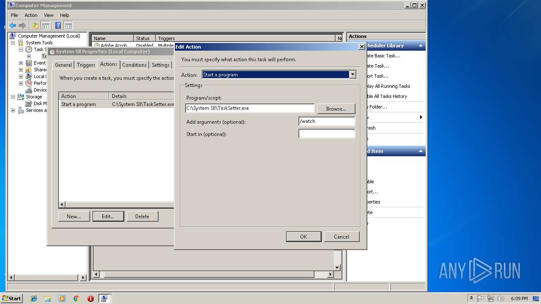This screenshot has width=541, height=304.
Task: Open the Help menu
Action: [x=64, y=15]
